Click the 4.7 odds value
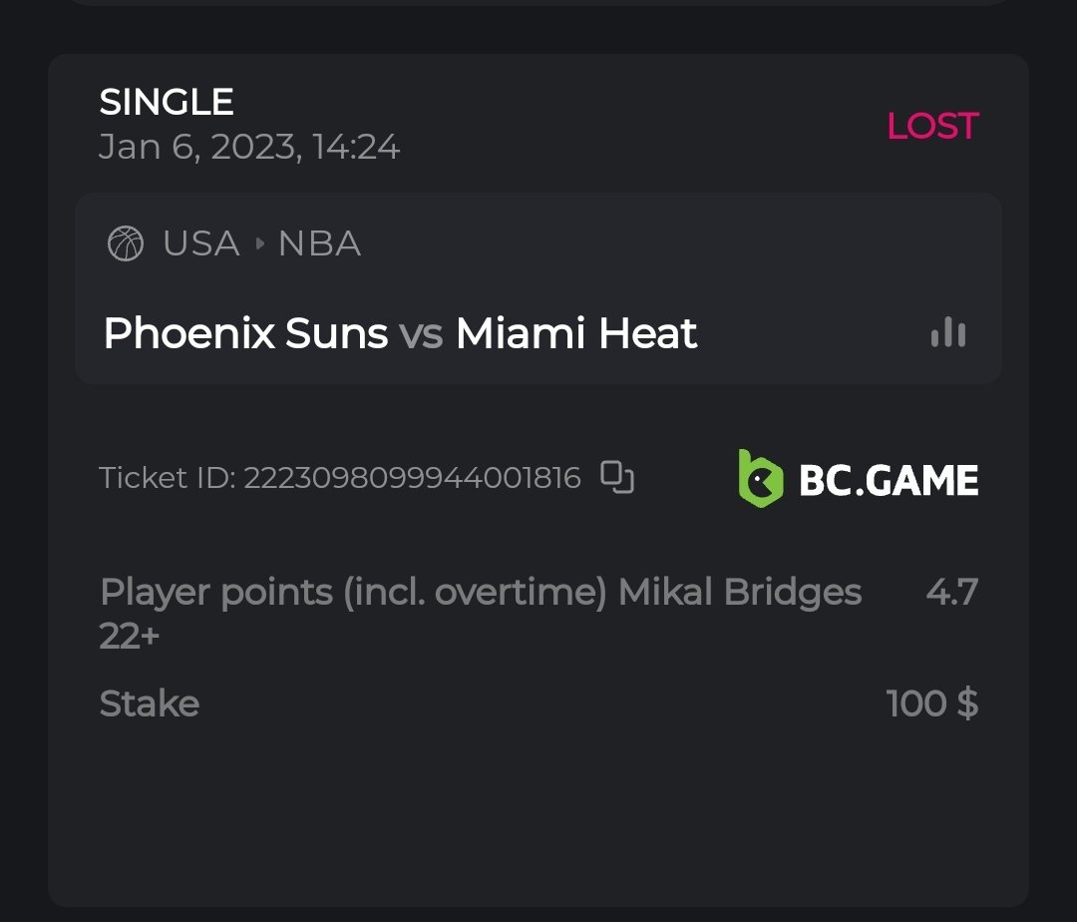The width and height of the screenshot is (1077, 922). pos(951,593)
